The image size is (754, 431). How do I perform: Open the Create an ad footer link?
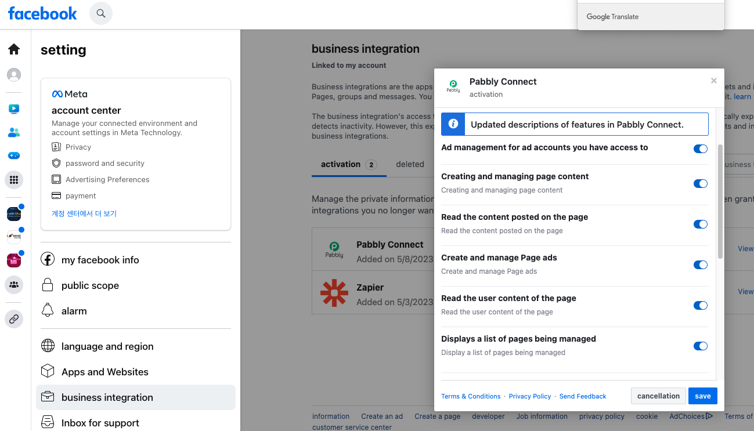[382, 416]
